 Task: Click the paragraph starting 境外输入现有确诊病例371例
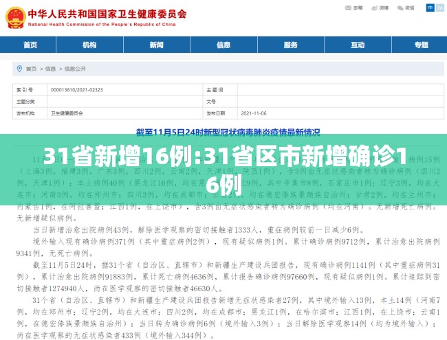tap(228, 247)
